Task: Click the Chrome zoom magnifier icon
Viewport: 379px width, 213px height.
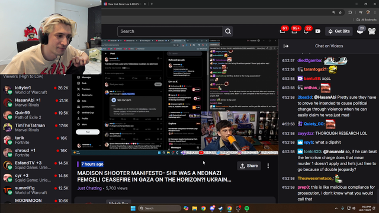Action: coord(333,12)
